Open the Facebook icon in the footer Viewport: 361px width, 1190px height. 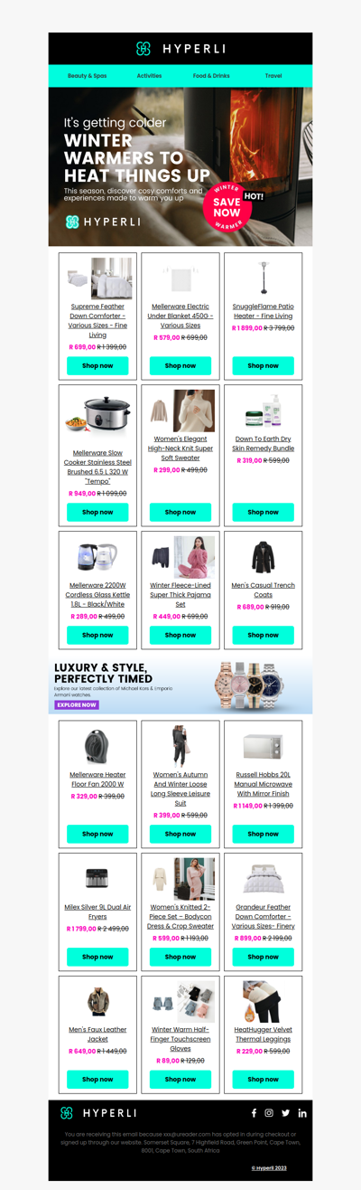click(x=254, y=1113)
